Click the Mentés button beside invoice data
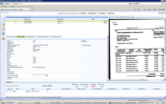166x104 pixels. click(x=84, y=41)
